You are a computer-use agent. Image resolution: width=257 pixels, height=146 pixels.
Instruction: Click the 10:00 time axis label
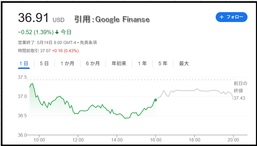(39, 140)
